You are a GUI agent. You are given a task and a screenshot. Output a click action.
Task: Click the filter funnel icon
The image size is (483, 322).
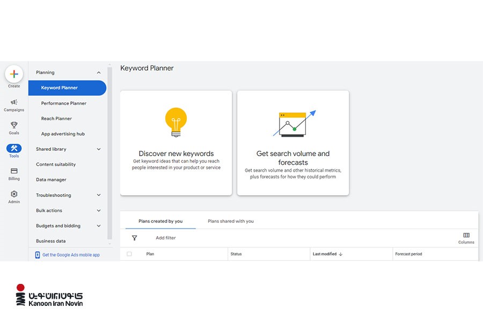[x=135, y=238]
